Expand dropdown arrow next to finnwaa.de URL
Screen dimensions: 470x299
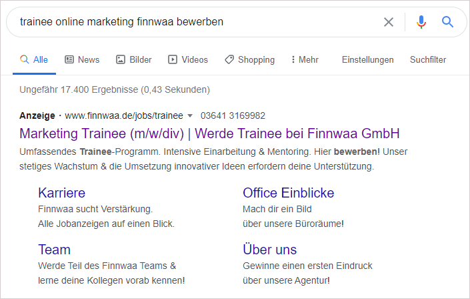pyautogui.click(x=190, y=115)
